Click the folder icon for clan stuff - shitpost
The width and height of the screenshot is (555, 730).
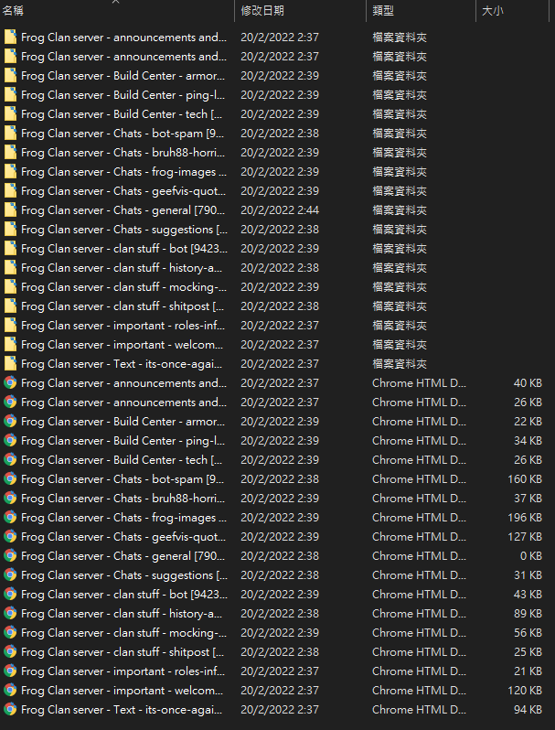tap(10, 306)
